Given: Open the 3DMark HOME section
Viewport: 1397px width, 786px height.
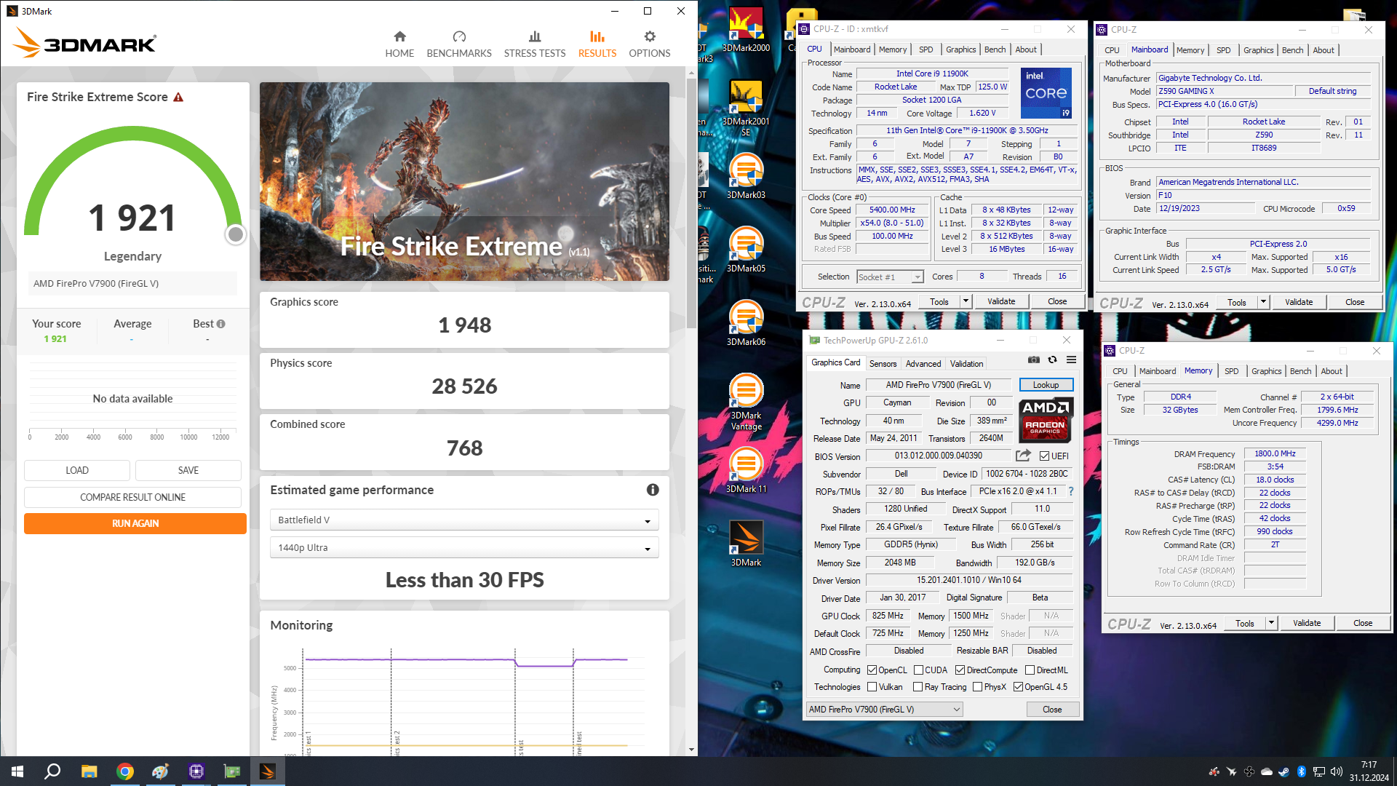Looking at the screenshot, I should click(x=399, y=44).
